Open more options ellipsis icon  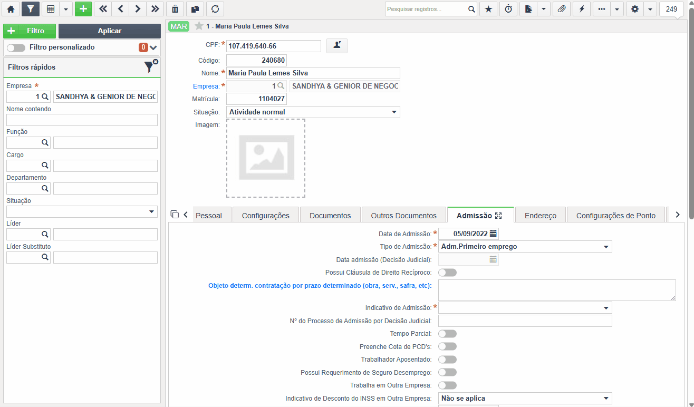click(602, 9)
